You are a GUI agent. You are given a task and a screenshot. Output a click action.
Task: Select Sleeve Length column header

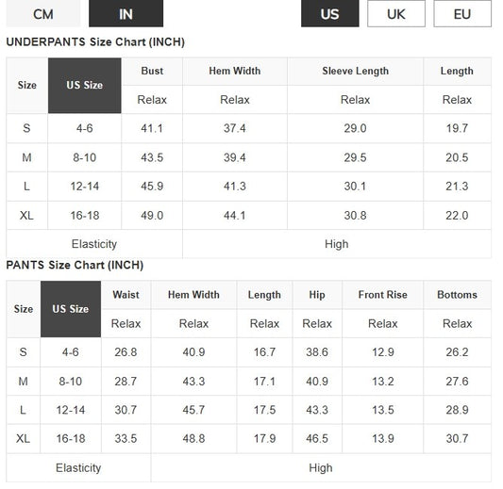355,71
